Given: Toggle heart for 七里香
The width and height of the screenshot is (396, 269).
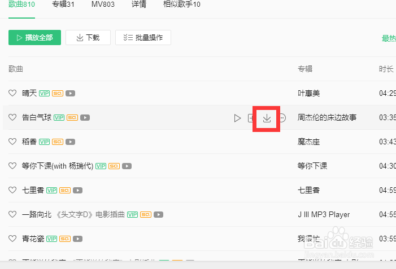Looking at the screenshot, I should (x=12, y=190).
